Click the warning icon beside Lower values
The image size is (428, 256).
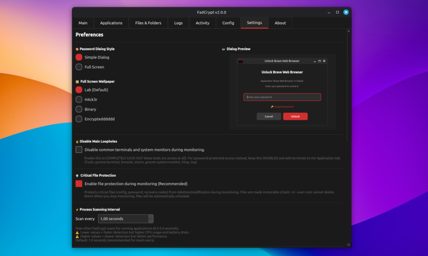coord(77,232)
